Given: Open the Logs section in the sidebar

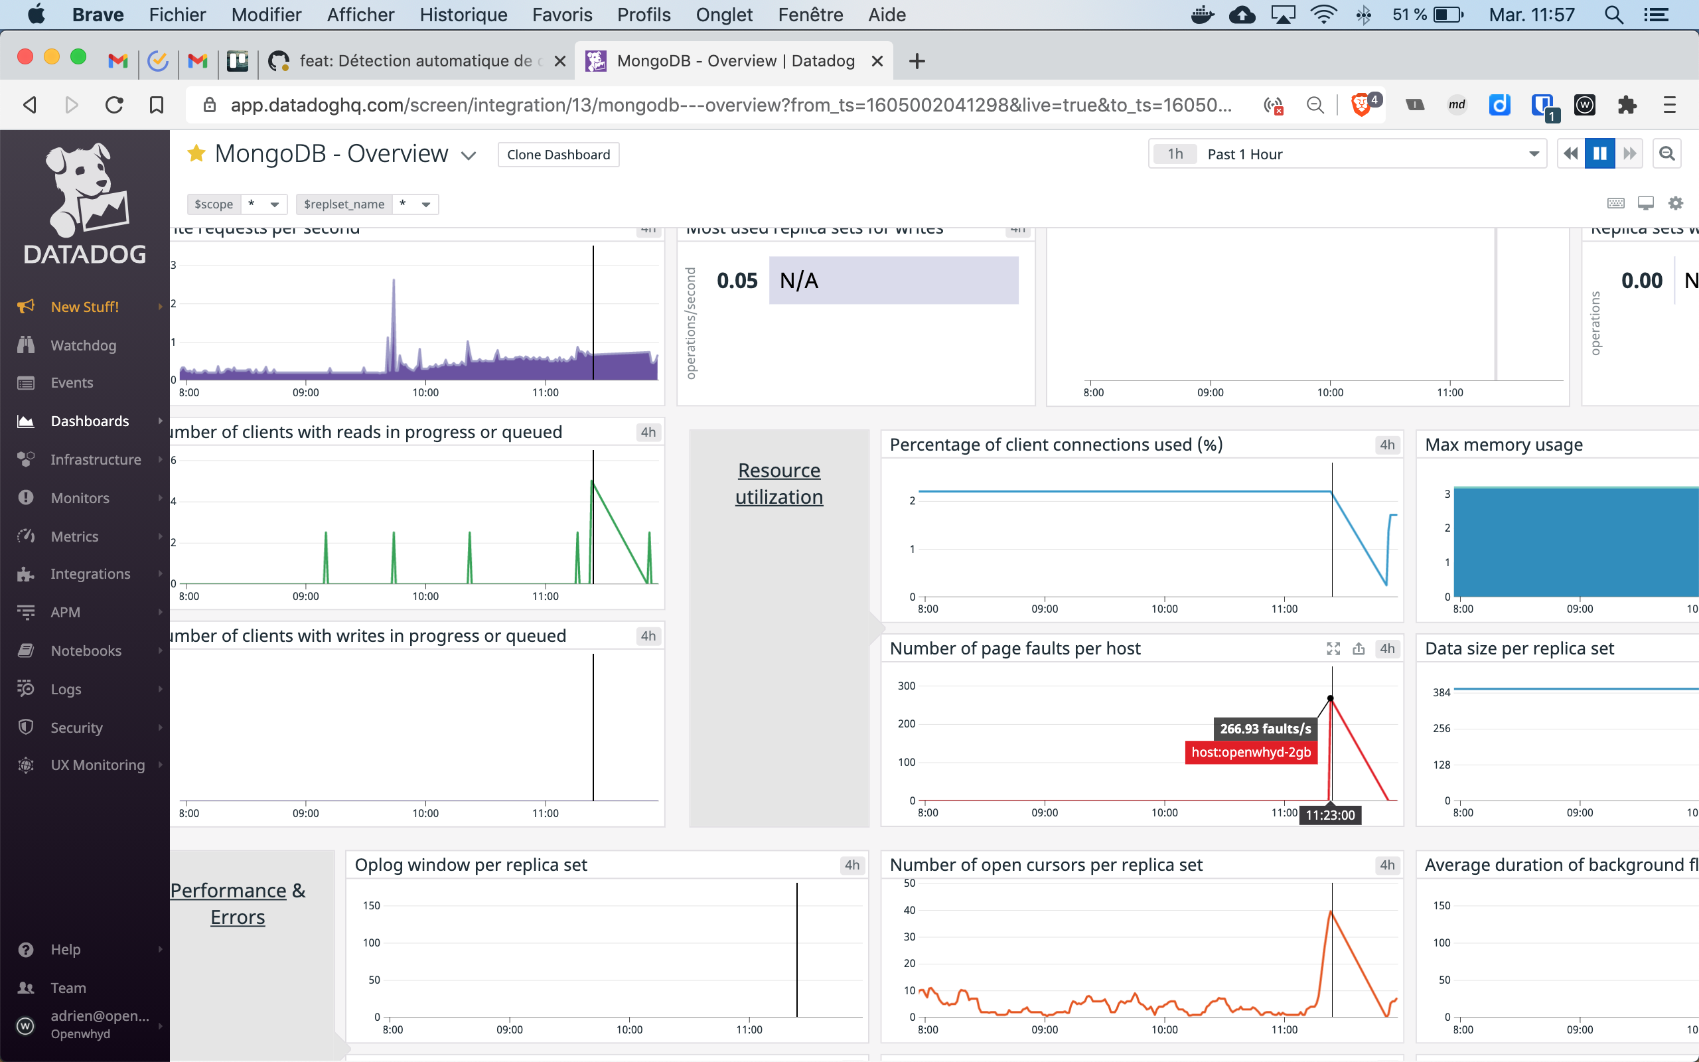Looking at the screenshot, I should (x=66, y=689).
